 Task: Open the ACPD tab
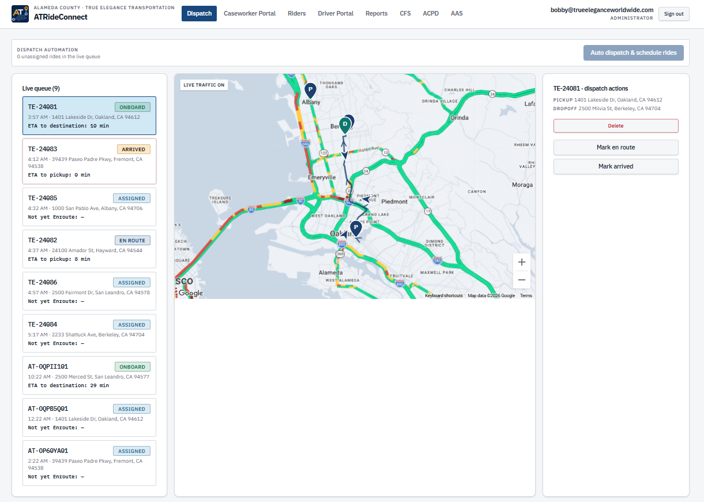click(x=431, y=13)
